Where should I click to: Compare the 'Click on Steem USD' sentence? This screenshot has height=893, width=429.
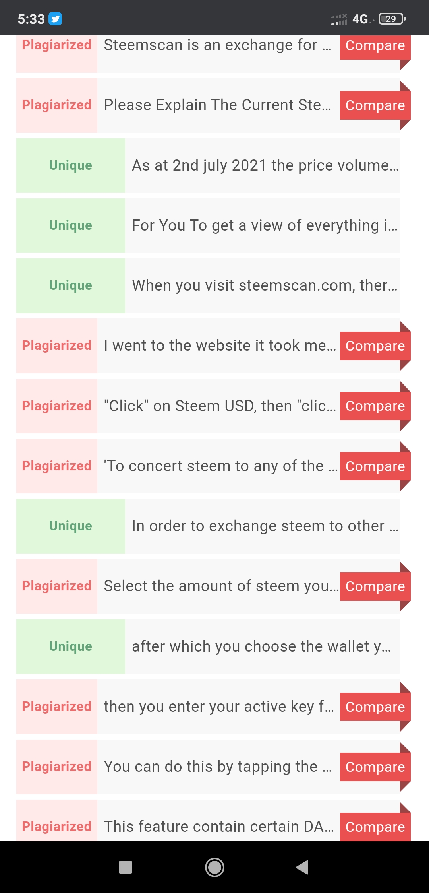[375, 406]
